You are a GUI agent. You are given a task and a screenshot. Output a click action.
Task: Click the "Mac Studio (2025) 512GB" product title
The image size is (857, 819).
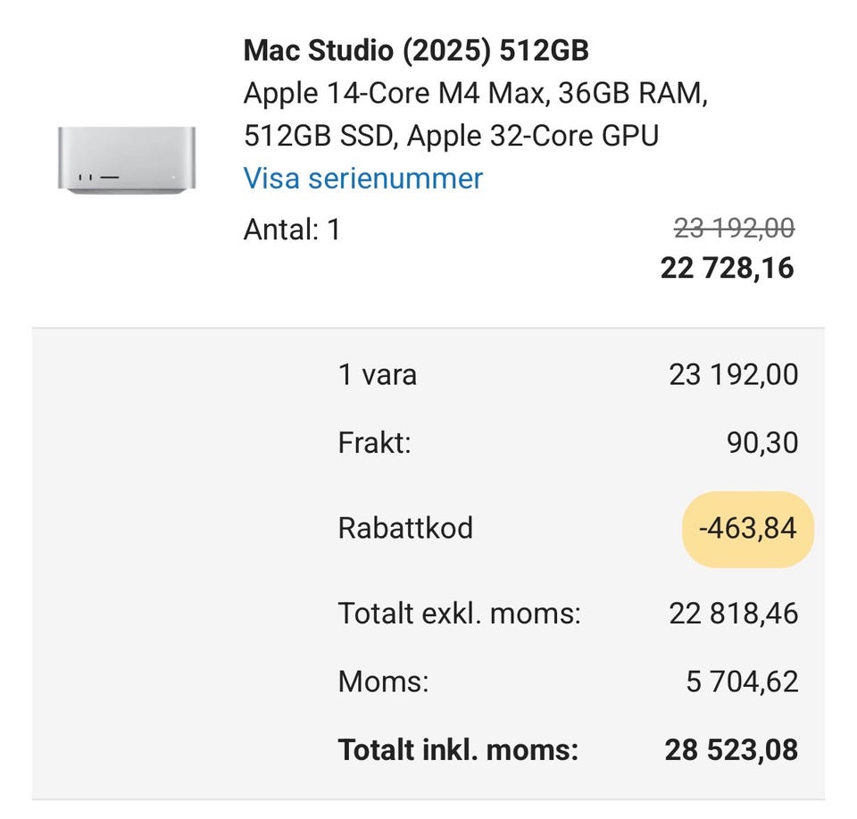pos(416,50)
